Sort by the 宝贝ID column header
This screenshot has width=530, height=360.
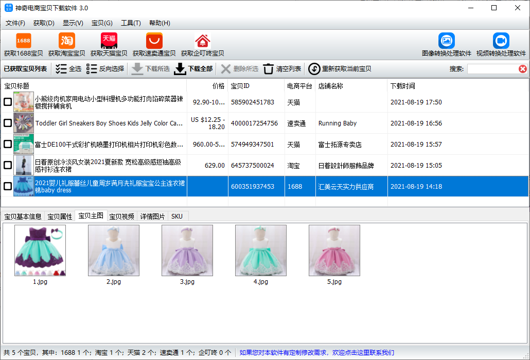click(257, 86)
